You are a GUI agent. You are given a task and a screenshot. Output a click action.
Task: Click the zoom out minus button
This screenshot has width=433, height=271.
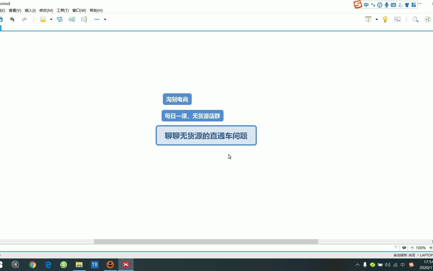412,248
